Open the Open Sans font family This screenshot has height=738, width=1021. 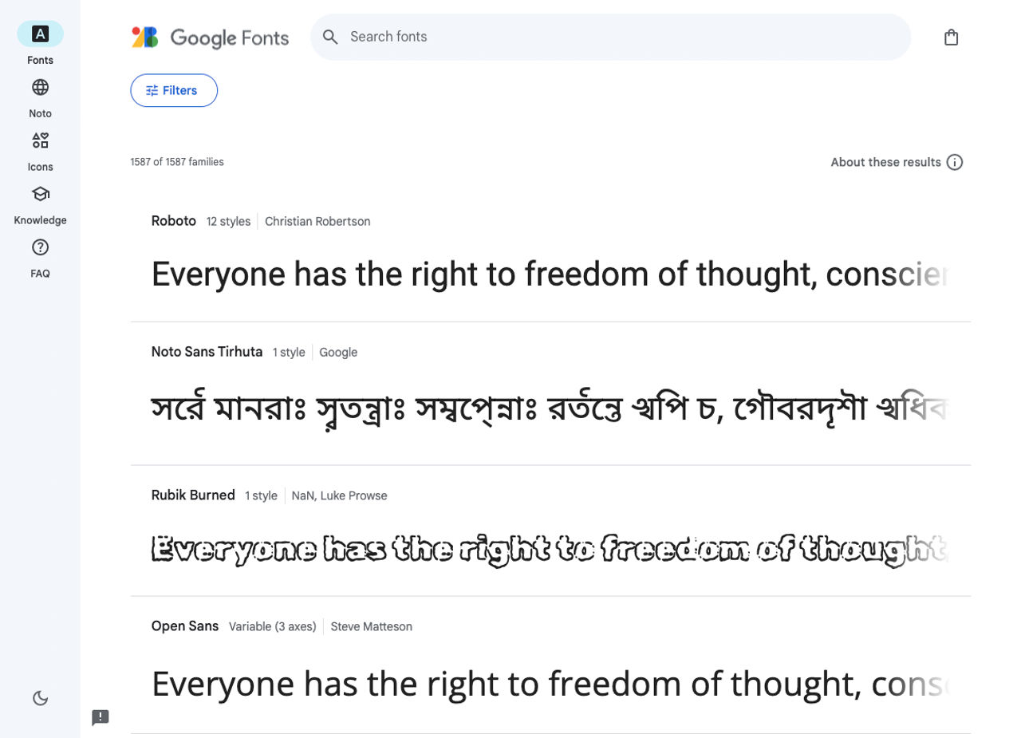point(185,626)
